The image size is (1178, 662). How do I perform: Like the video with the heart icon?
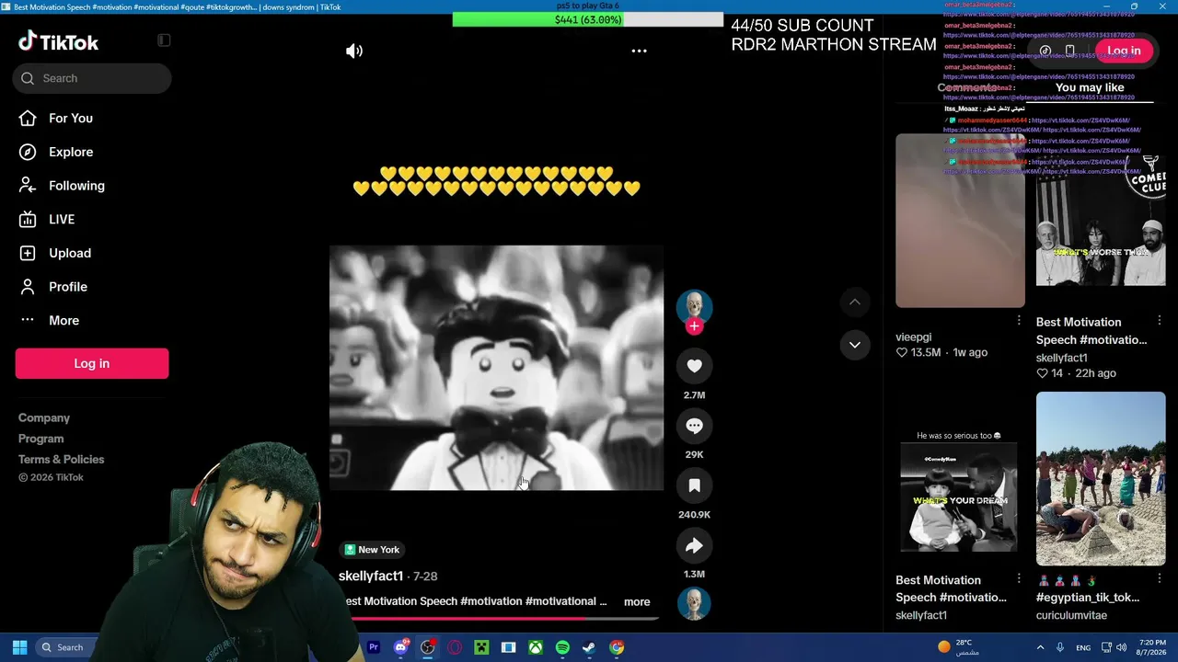coord(694,366)
